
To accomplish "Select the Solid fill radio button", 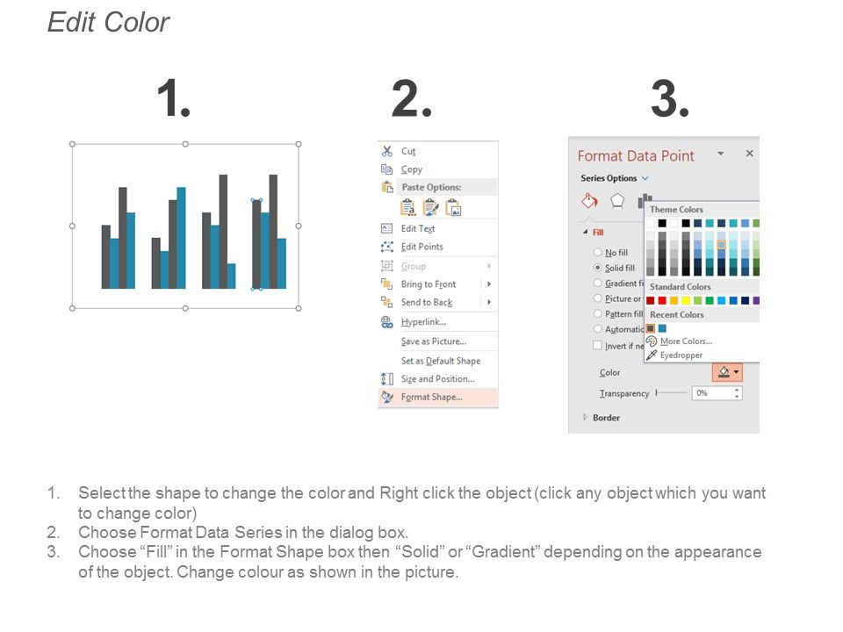I will pos(598,267).
